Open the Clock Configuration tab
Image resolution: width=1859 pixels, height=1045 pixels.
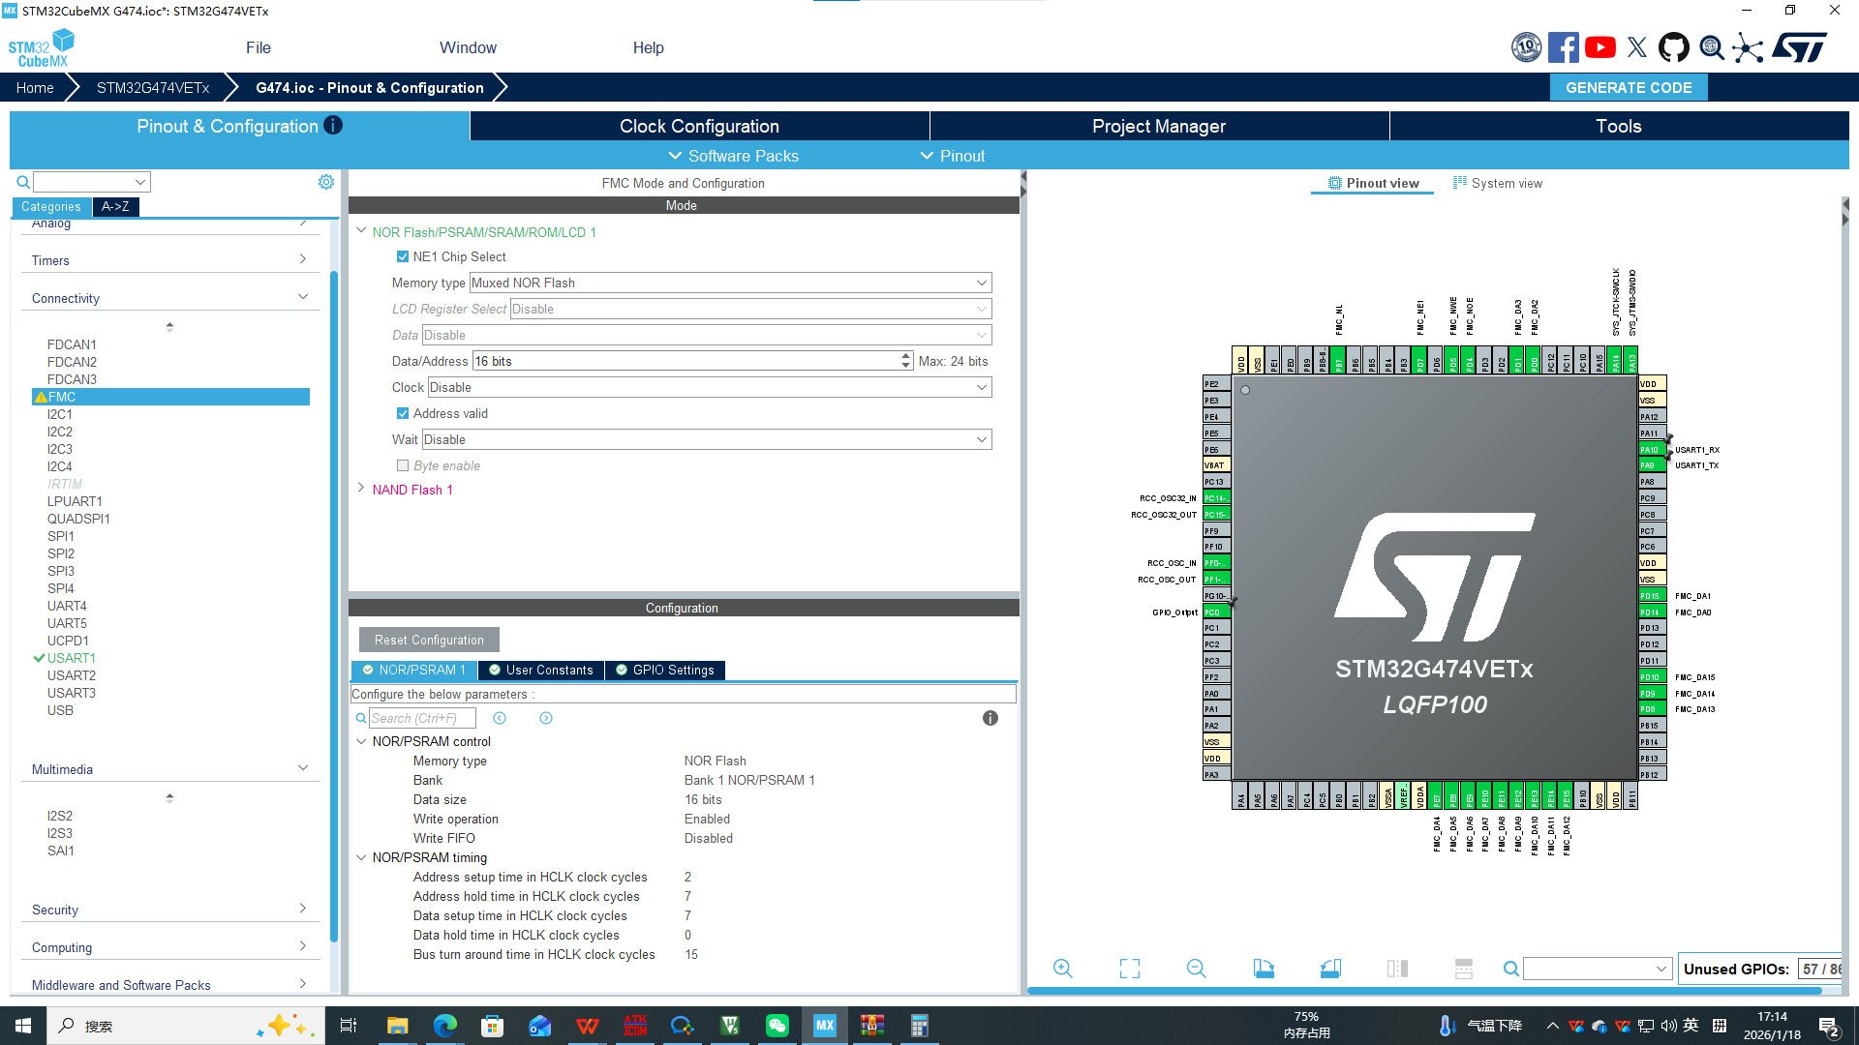coord(699,126)
